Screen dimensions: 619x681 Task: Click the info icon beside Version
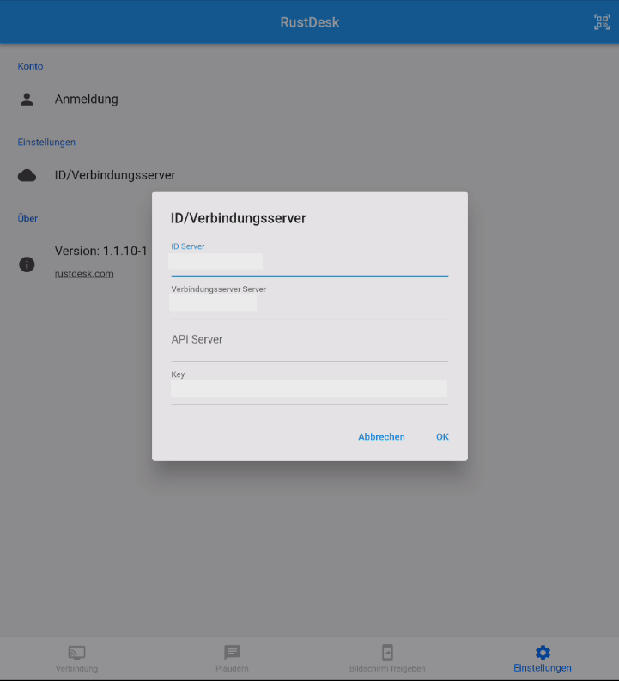click(27, 264)
